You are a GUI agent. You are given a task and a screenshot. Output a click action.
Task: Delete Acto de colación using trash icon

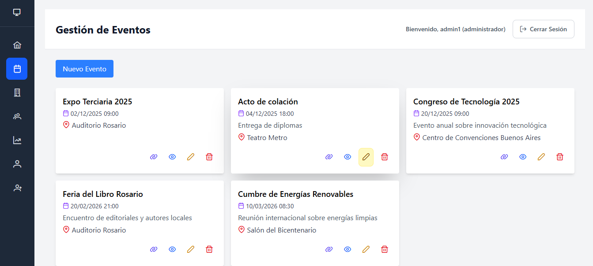point(385,156)
